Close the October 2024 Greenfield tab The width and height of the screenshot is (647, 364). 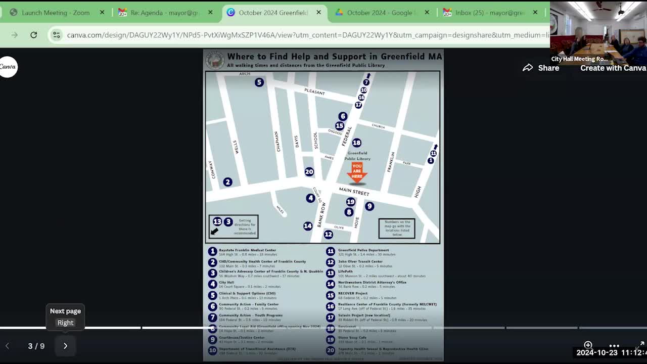point(318,13)
